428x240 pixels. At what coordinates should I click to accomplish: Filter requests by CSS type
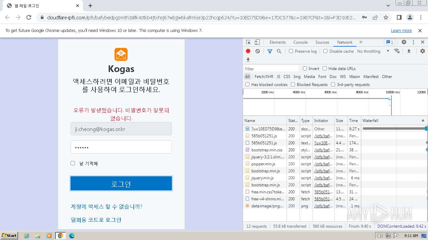pyautogui.click(x=287, y=77)
